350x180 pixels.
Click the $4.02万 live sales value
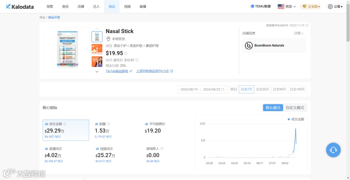(53, 155)
